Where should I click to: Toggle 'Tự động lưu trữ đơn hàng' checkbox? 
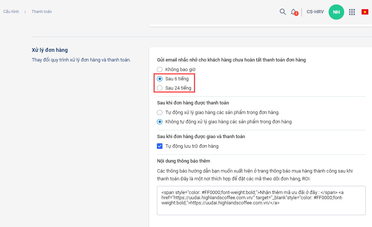click(x=160, y=146)
